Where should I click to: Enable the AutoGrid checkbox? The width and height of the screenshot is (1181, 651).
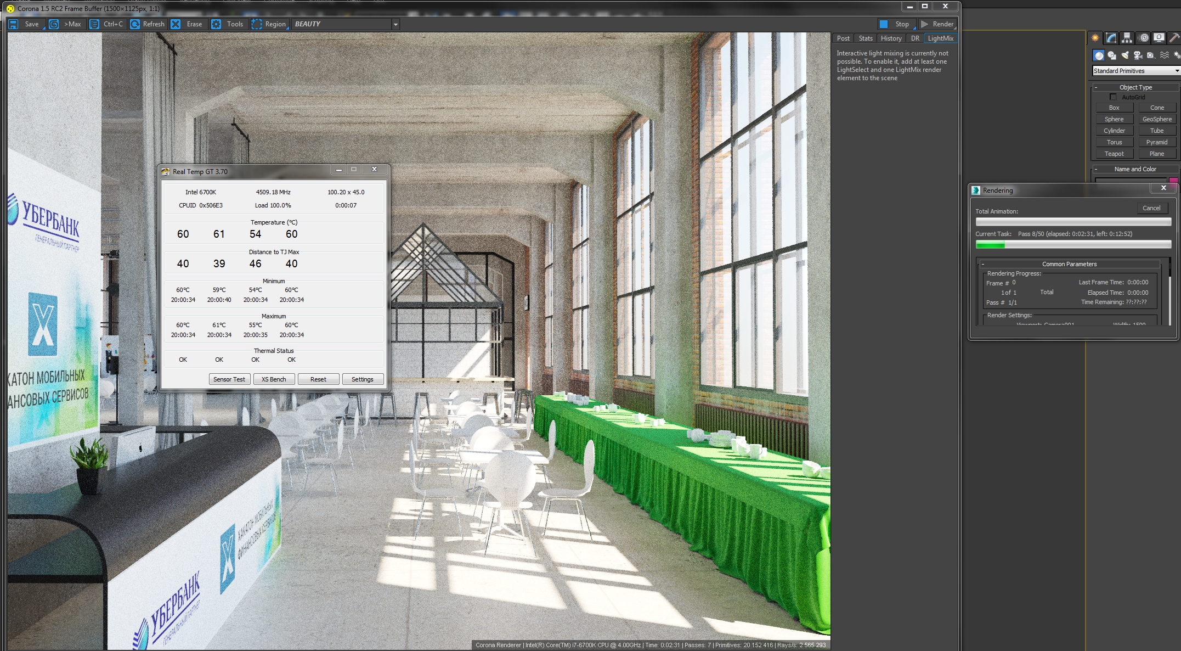pos(1114,97)
